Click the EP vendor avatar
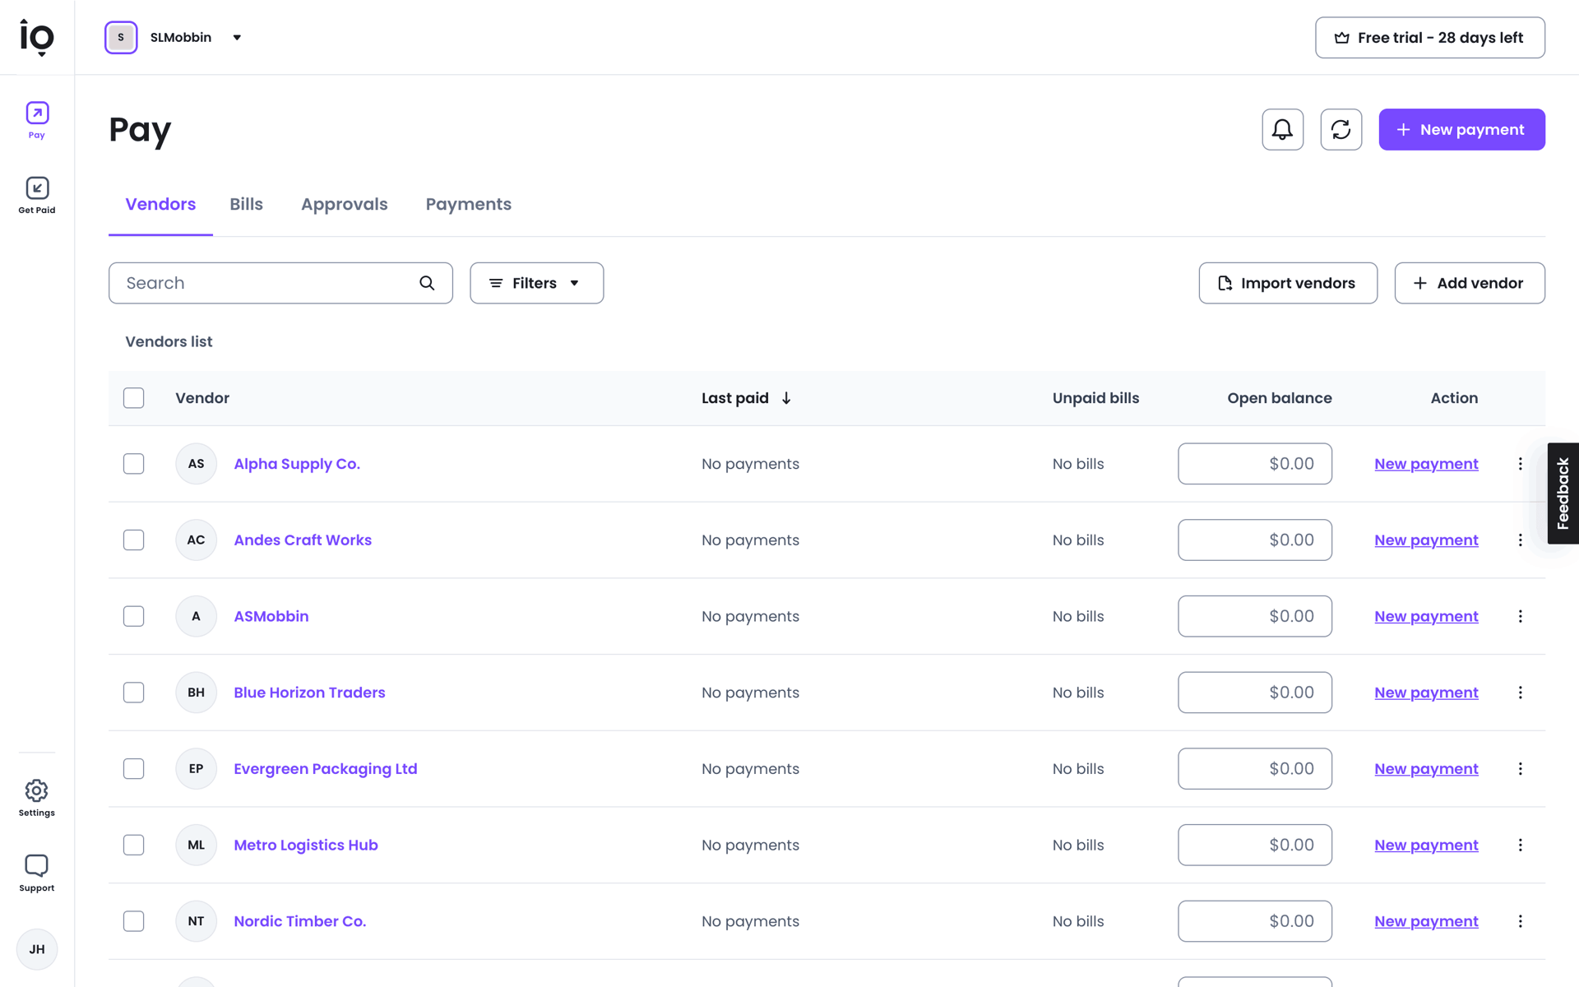Screen dimensions: 1579x987 (x=196, y=769)
